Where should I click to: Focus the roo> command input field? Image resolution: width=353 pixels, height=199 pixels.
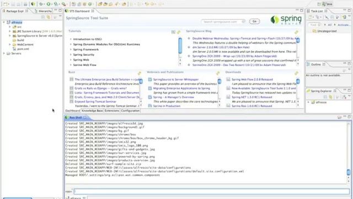coord(212,191)
